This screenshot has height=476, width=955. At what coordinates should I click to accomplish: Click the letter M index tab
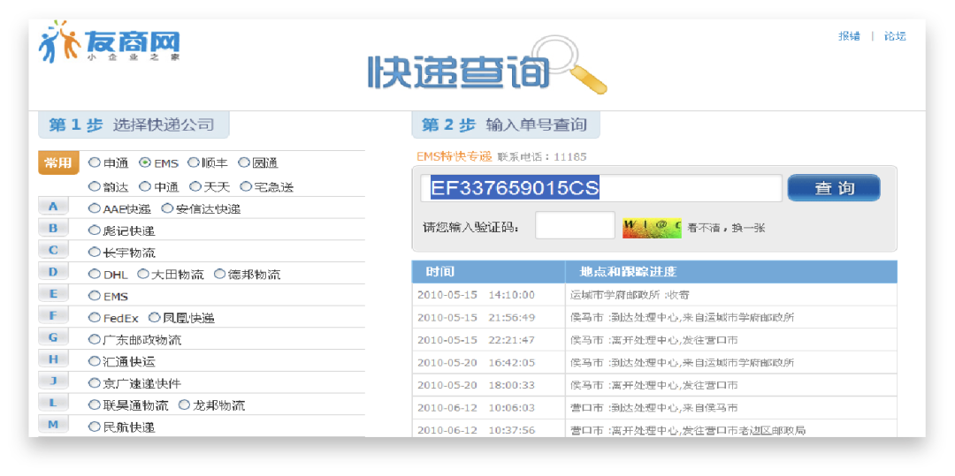click(x=53, y=425)
